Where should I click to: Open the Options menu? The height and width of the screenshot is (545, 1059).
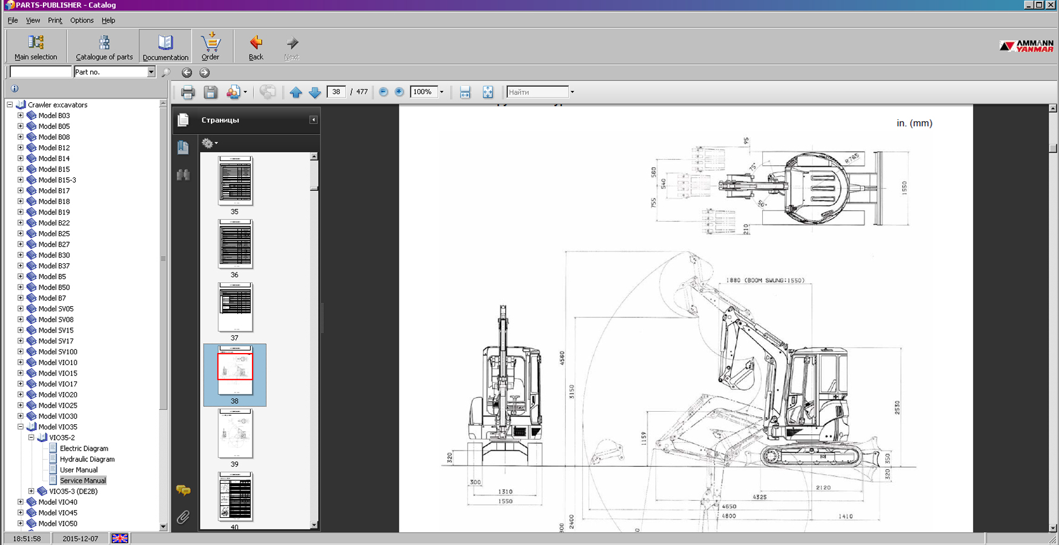[x=82, y=21]
